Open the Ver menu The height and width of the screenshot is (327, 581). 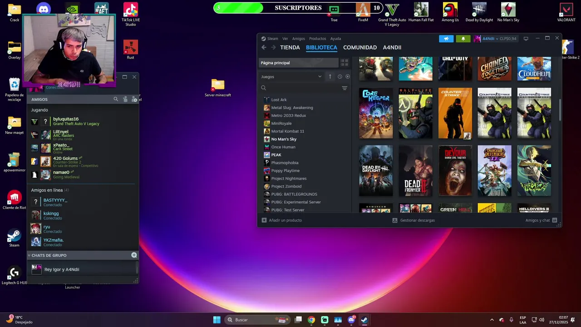(285, 39)
